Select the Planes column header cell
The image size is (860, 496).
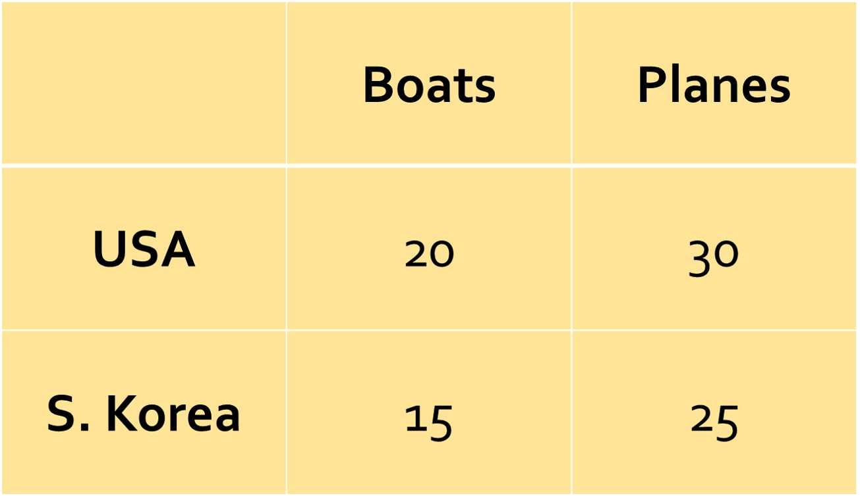click(714, 83)
